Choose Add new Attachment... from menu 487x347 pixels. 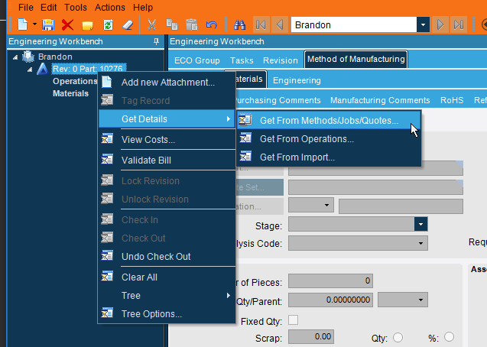167,83
